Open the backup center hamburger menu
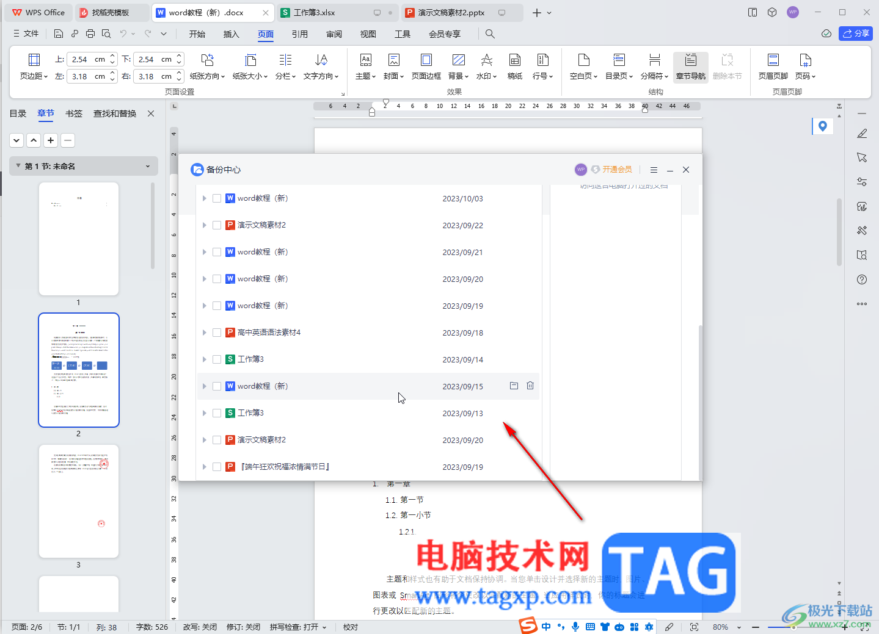 pyautogui.click(x=654, y=170)
